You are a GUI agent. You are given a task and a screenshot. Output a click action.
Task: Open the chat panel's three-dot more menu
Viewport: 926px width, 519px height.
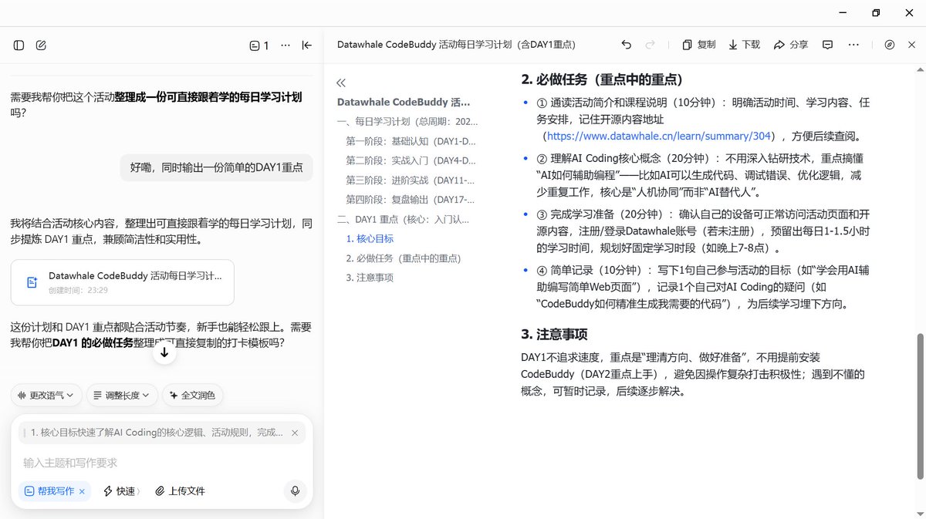[x=286, y=45]
